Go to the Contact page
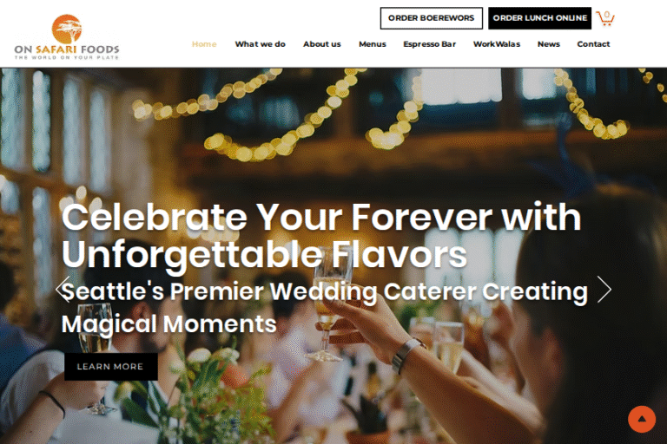The height and width of the screenshot is (444, 667). click(593, 44)
